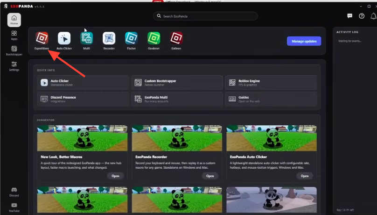Click the snowy panda thumbnail
This screenshot has width=377, height=215.
pyautogui.click(x=272, y=200)
